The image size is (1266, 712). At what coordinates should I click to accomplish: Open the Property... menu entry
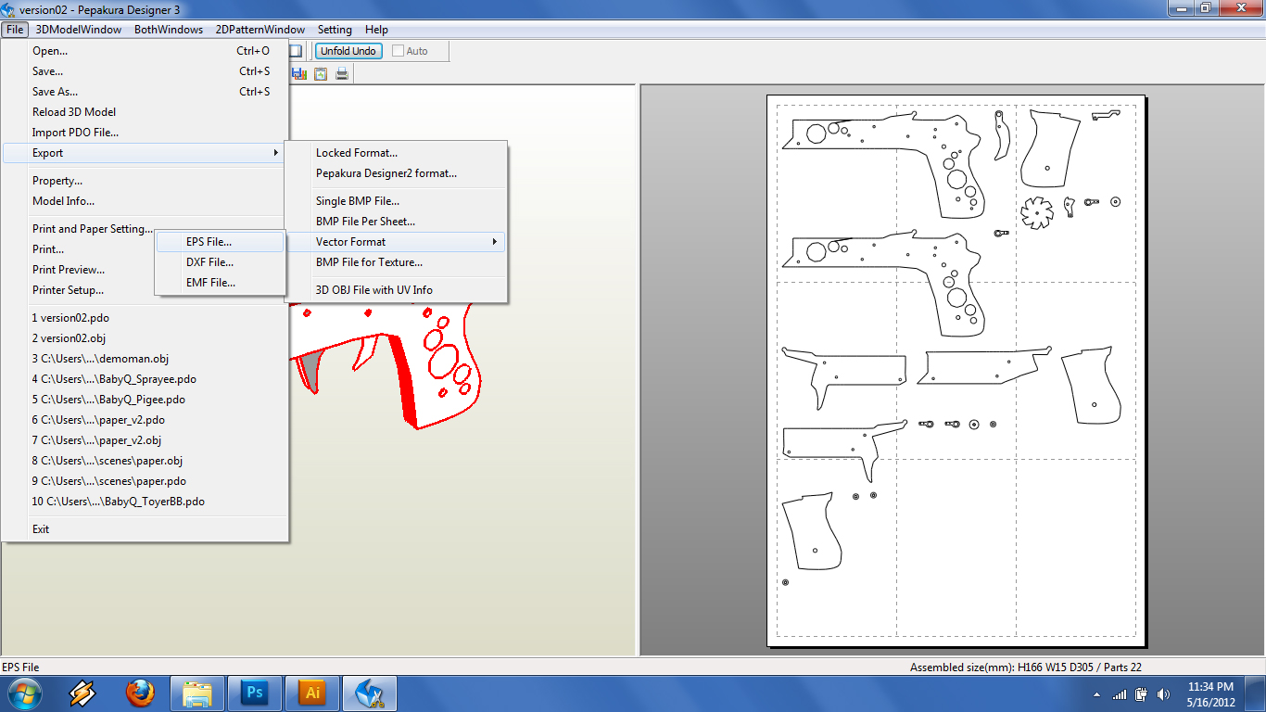click(x=145, y=181)
